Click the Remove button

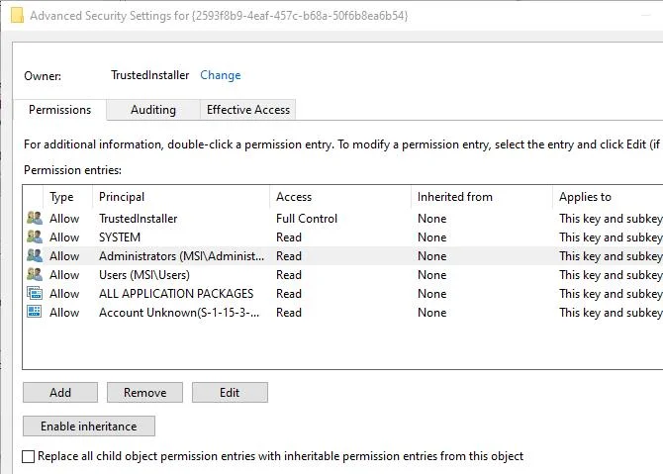tap(145, 393)
